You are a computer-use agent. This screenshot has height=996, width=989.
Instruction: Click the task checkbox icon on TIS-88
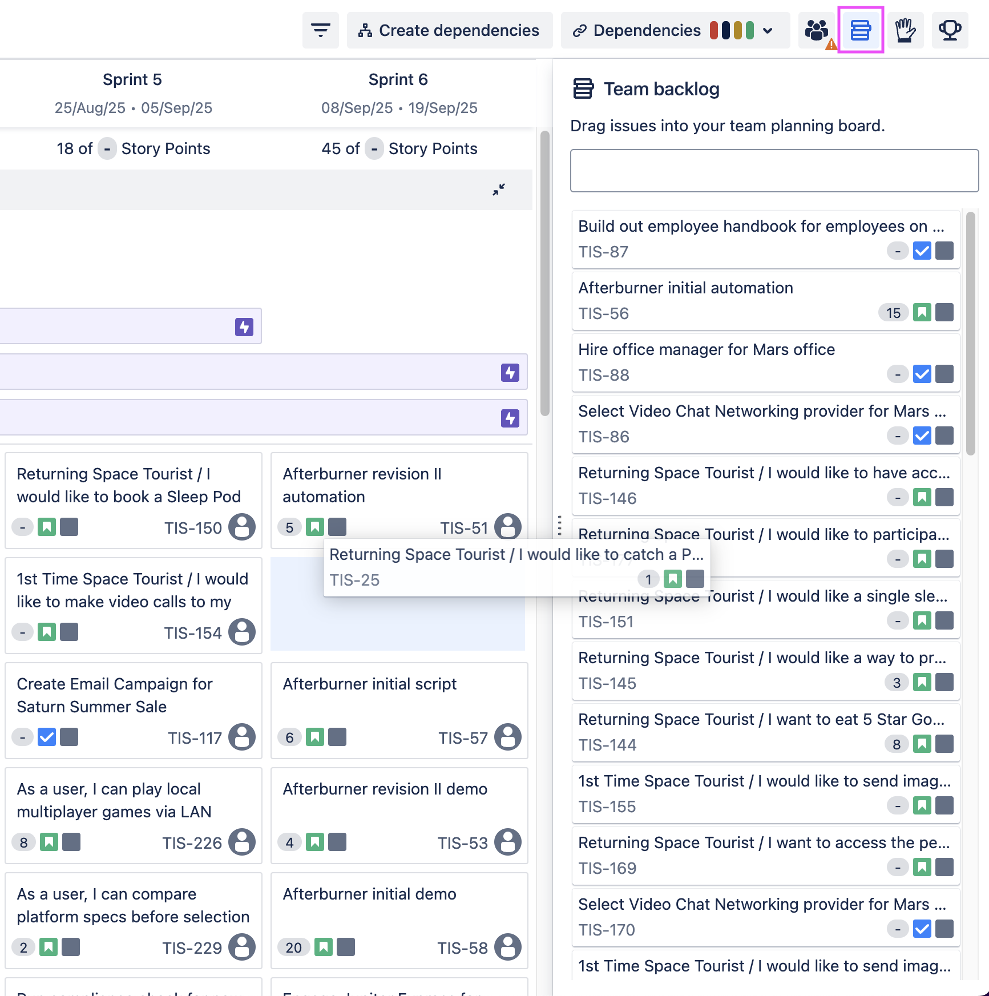point(922,374)
